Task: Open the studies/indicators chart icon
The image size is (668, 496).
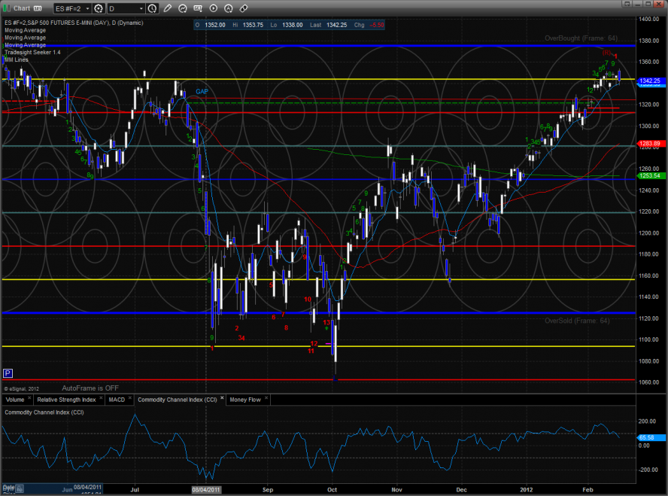Action: point(183,8)
